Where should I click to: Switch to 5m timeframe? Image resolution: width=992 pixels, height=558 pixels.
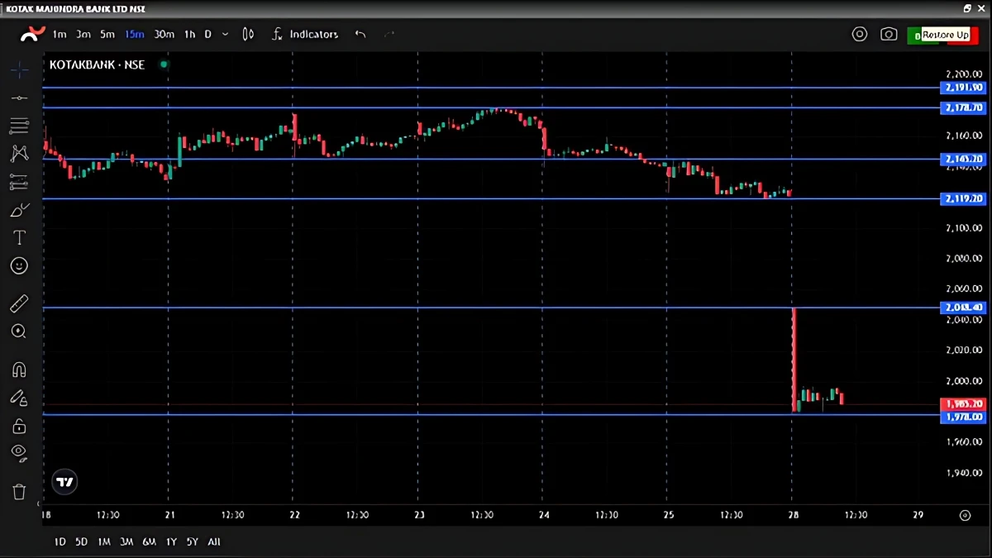point(107,34)
